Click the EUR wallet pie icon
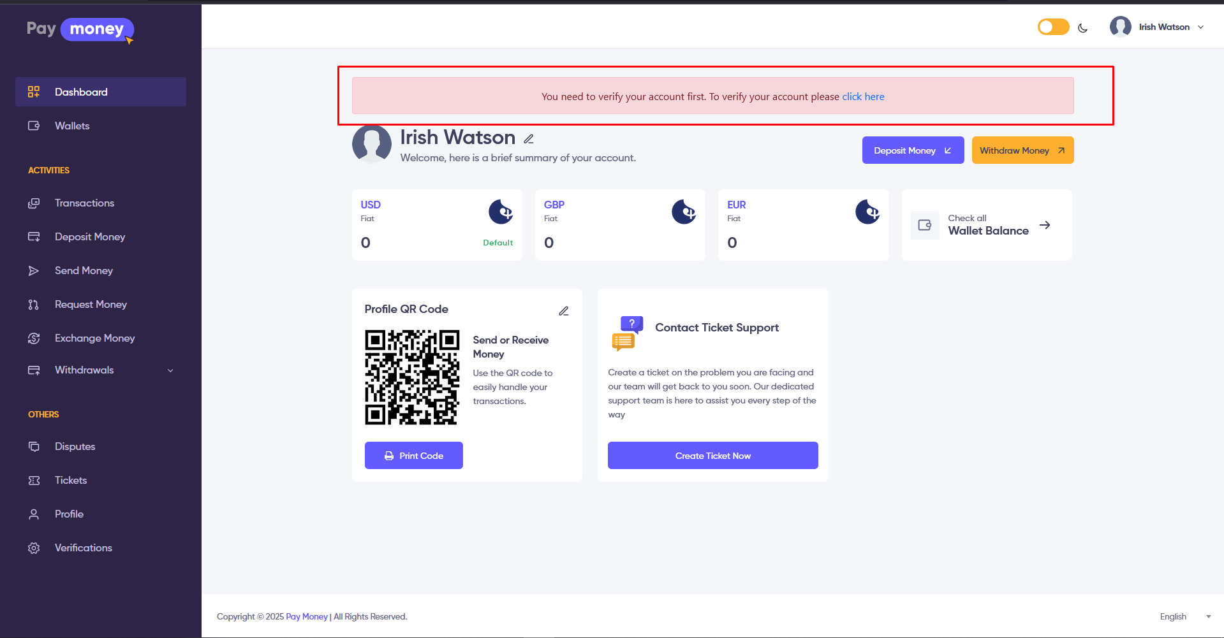Image resolution: width=1224 pixels, height=638 pixels. (x=867, y=212)
